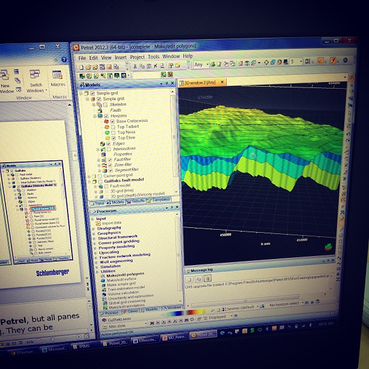Screen dimensions: 369x369
Task: Toggle the Zone filter checkbox
Action: click(110, 165)
